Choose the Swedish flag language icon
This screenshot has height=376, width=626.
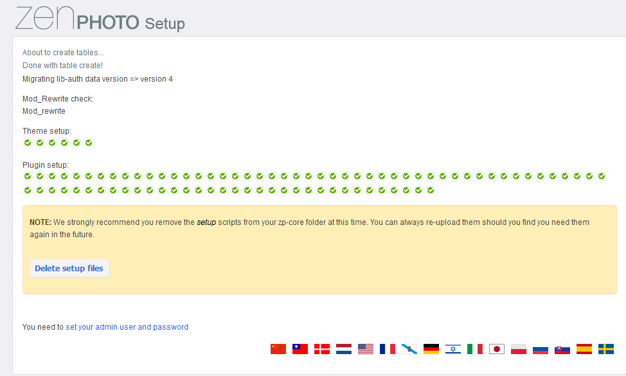click(x=606, y=349)
